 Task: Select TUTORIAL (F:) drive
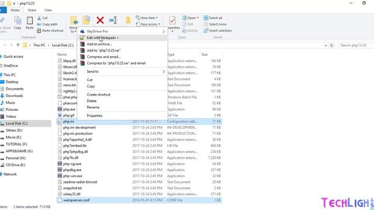click(16, 144)
